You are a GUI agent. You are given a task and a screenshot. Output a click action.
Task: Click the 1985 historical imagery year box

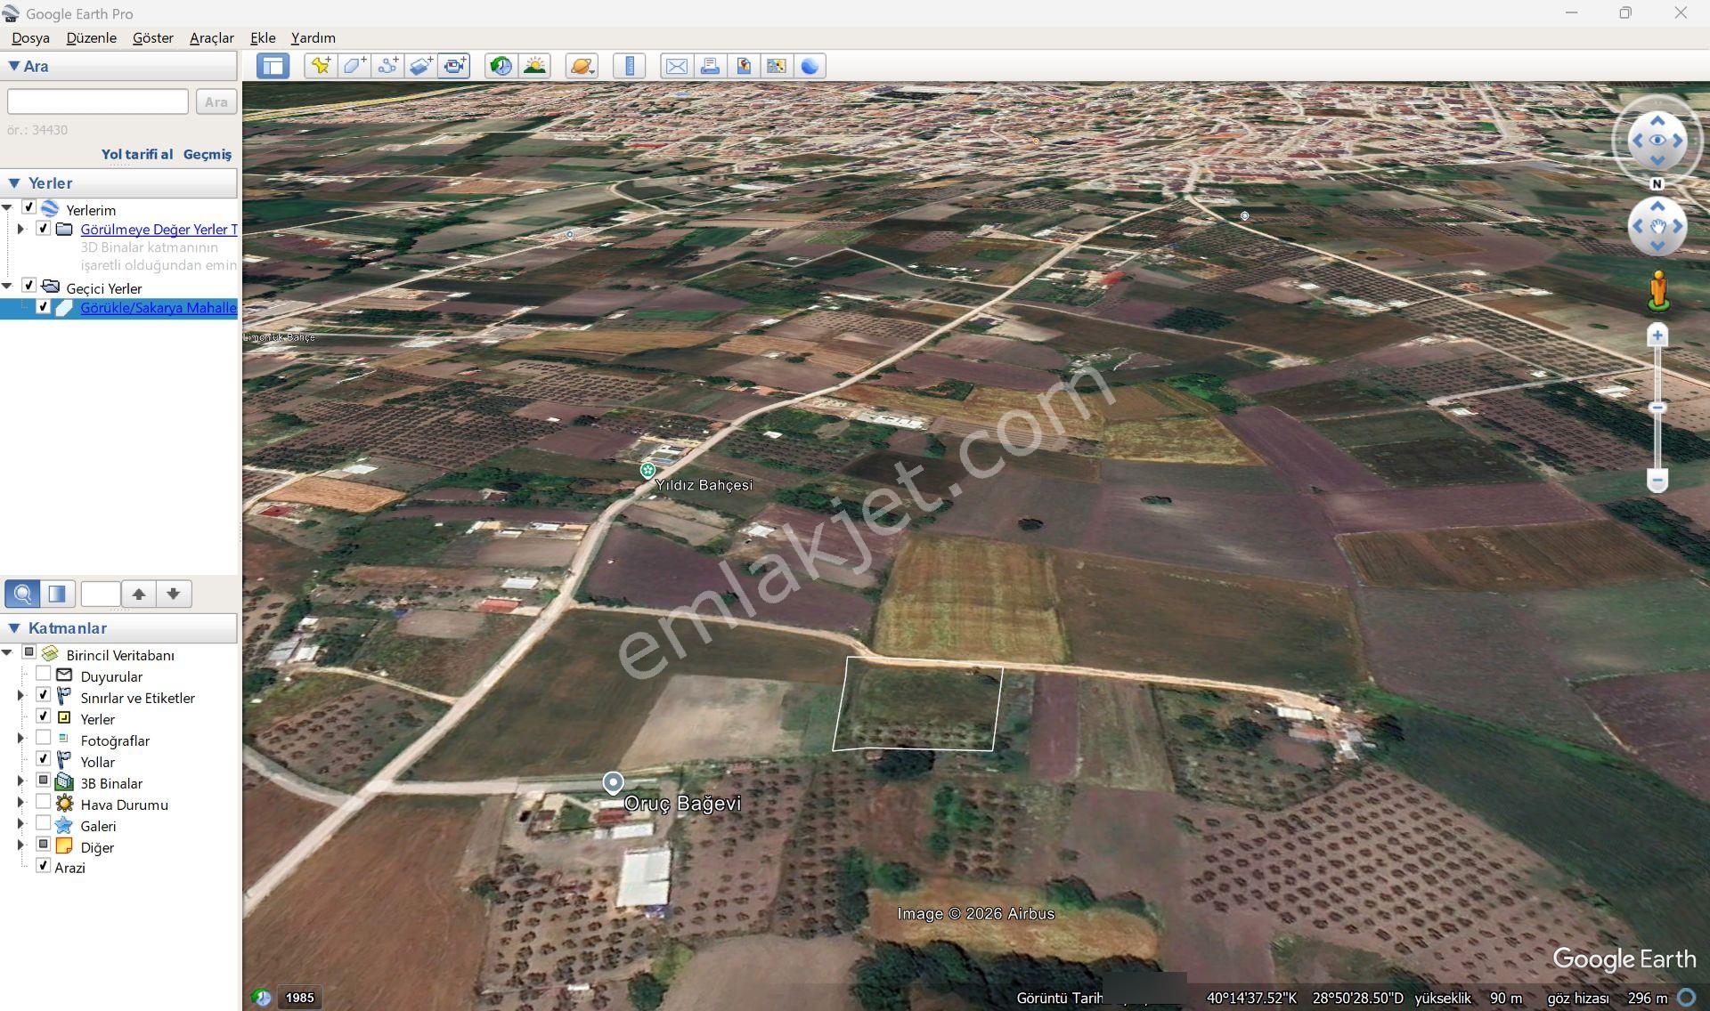pyautogui.click(x=300, y=998)
